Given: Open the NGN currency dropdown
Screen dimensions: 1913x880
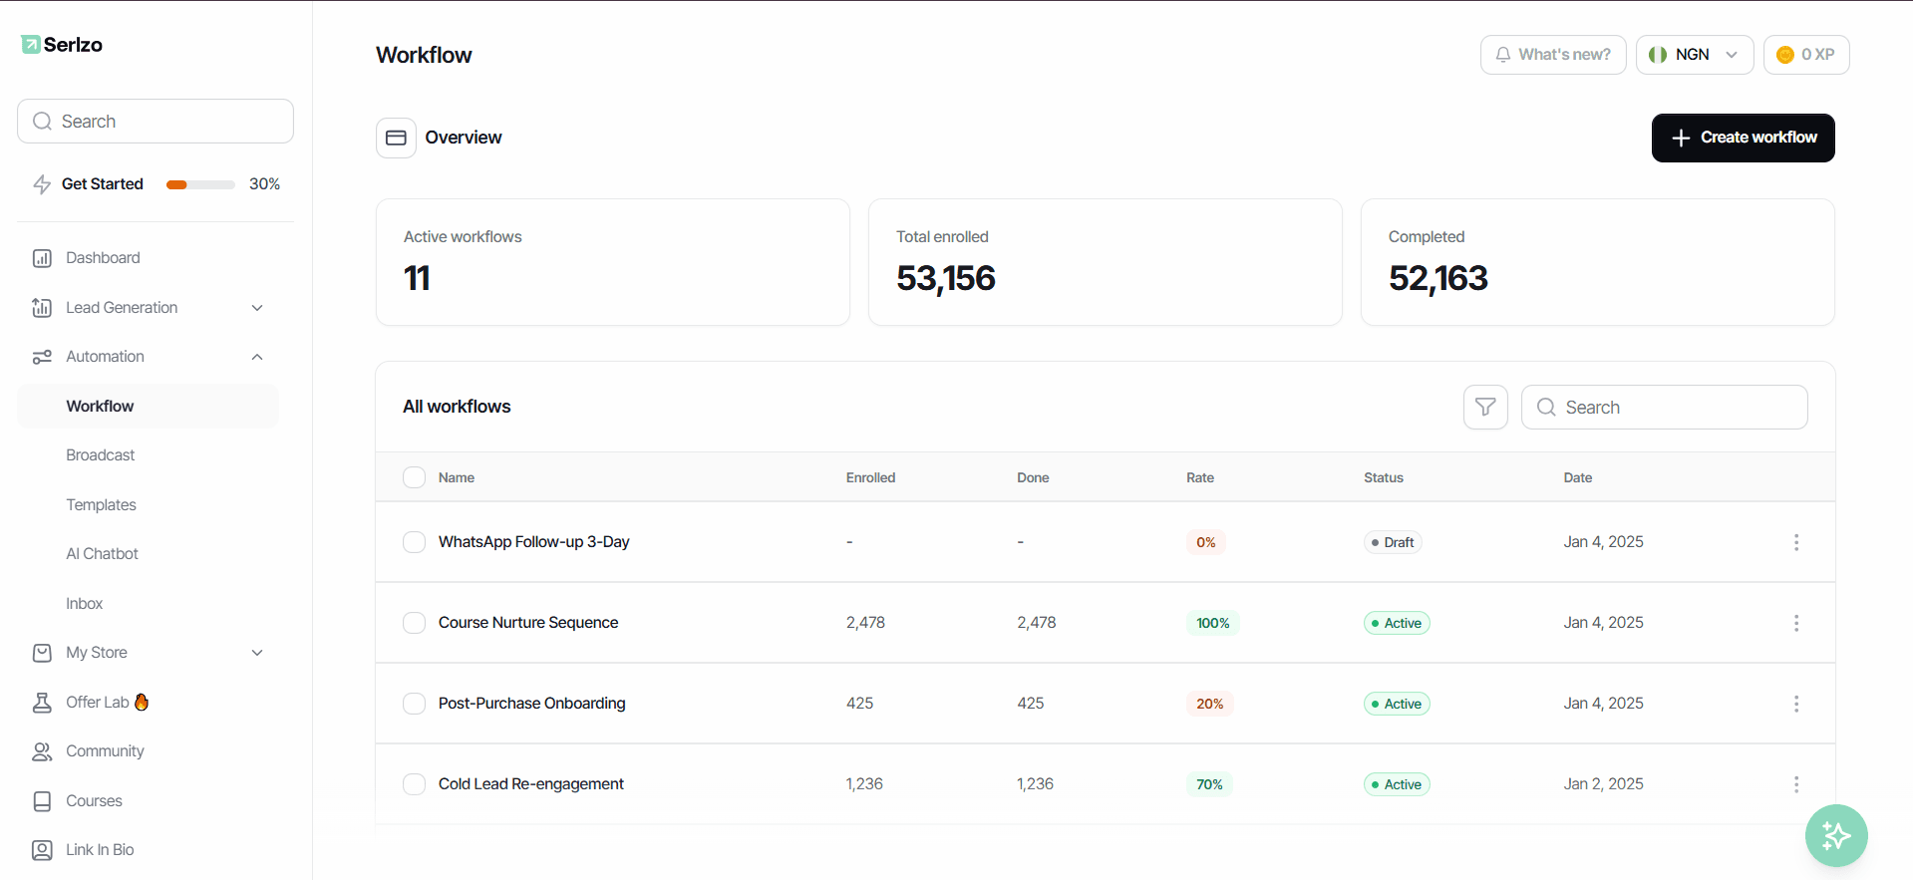Looking at the screenshot, I should click(1695, 55).
